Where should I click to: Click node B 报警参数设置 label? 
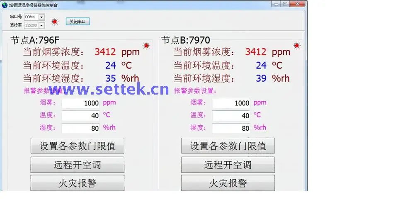point(195,91)
